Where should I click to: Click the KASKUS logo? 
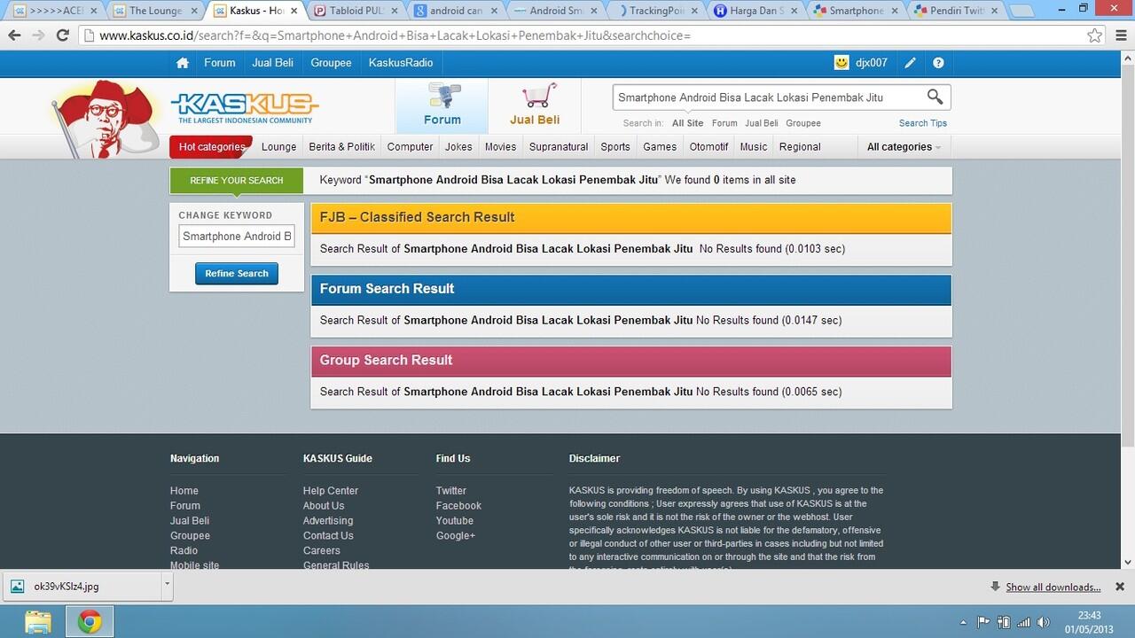[x=244, y=108]
